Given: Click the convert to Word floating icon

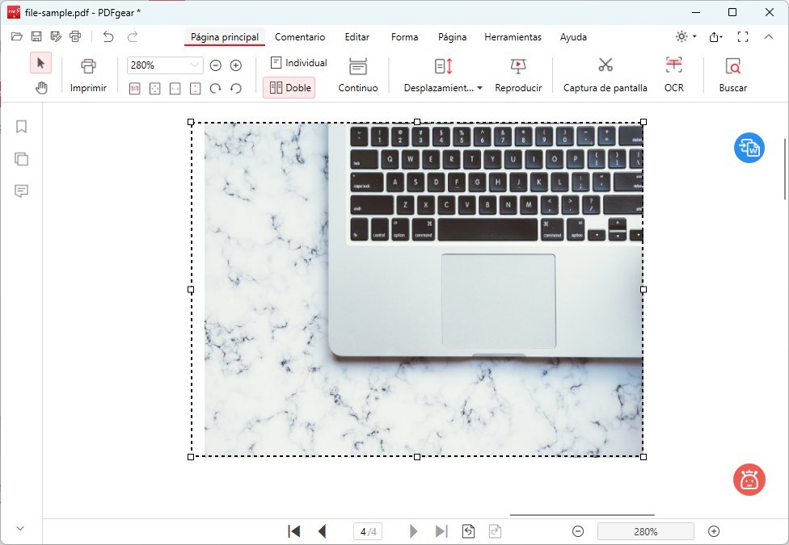Looking at the screenshot, I should pyautogui.click(x=749, y=148).
